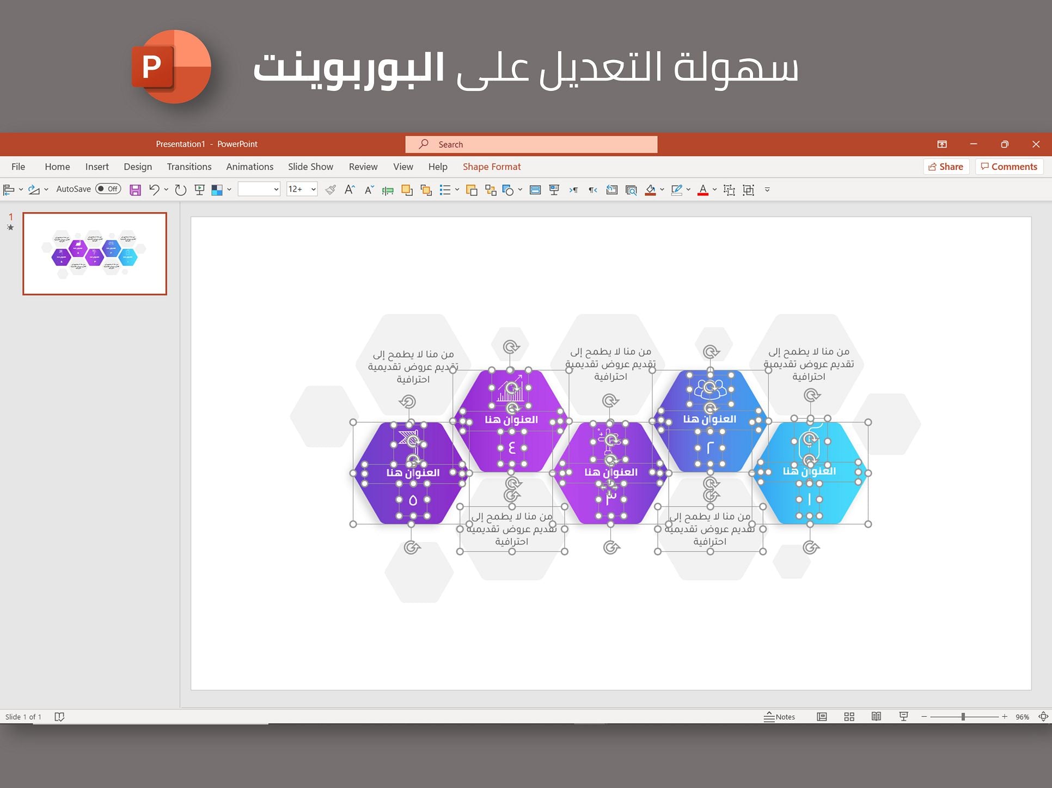Decrease font size with small A icon
Viewport: 1052px width, 788px height.
click(369, 190)
